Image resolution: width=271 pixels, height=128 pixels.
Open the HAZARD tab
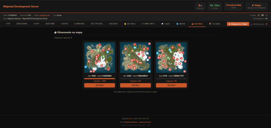[113, 24]
